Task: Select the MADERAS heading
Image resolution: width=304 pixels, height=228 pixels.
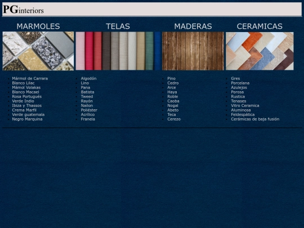Action: [193, 26]
